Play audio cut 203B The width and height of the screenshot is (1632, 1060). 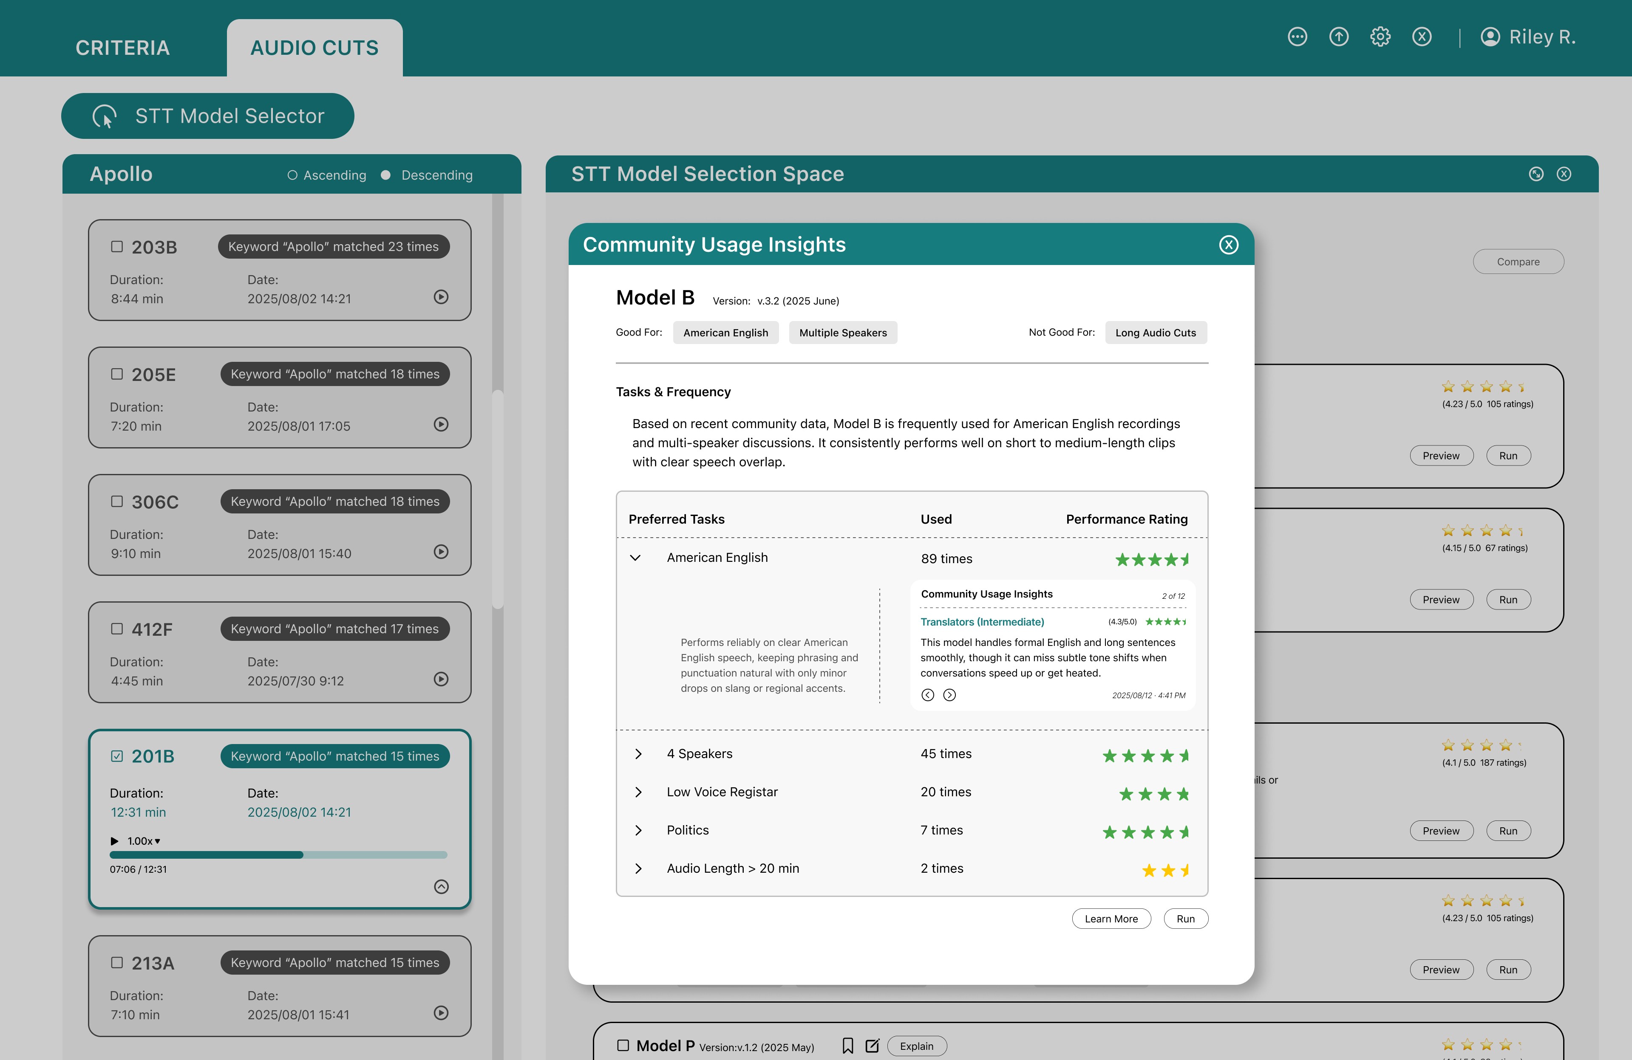click(441, 297)
